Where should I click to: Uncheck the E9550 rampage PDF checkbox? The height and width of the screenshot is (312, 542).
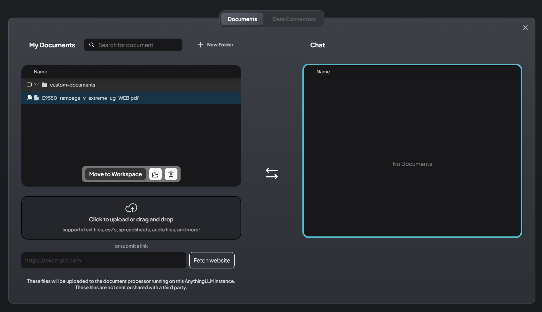29,98
